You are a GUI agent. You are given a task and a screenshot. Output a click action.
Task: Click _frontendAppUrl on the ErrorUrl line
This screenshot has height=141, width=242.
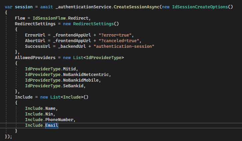click(x=72, y=35)
